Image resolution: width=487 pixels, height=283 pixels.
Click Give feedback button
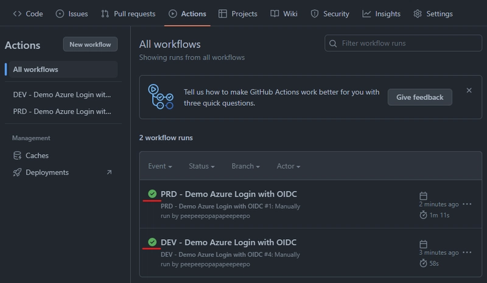coord(420,97)
